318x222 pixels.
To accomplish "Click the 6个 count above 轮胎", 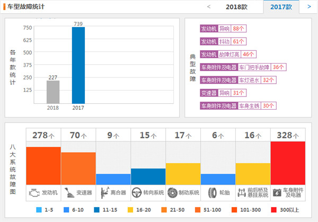I will click(x=218, y=135).
